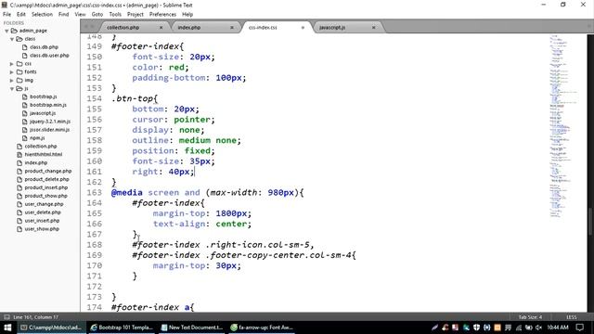Screen dimensions: 594x334
Task: Close the javascript.js tab
Action: 373,27
